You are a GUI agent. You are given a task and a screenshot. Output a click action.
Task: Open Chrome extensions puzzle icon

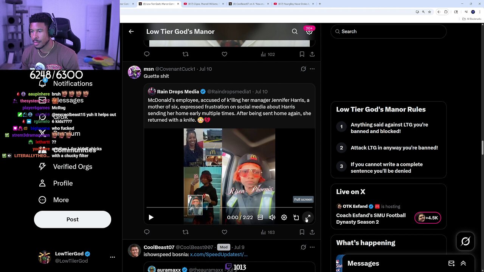446,12
